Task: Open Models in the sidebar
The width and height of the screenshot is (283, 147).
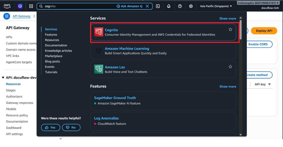Action: (11, 109)
